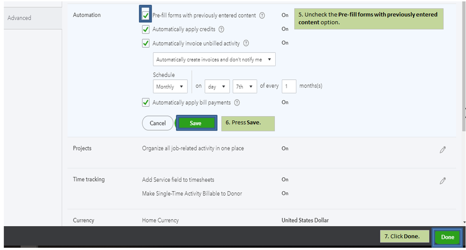Uncheck Automatically apply bill payments
This screenshot has height=250, width=466.
click(146, 103)
